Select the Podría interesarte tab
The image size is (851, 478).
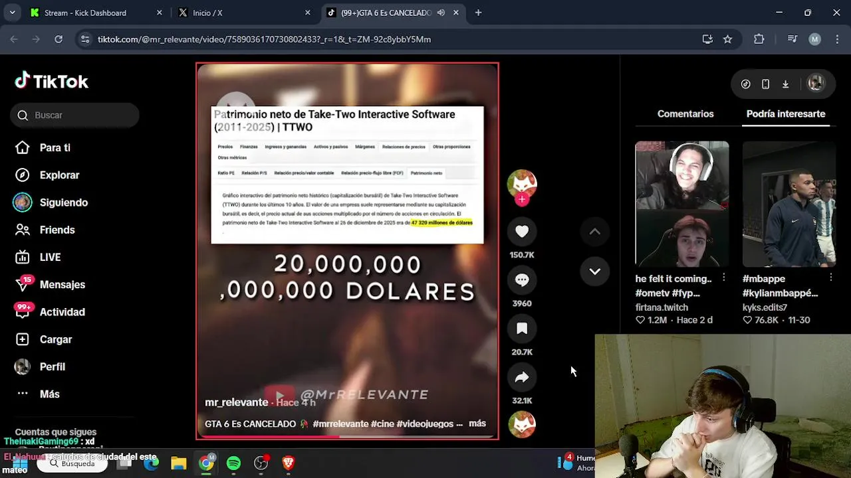(x=786, y=114)
